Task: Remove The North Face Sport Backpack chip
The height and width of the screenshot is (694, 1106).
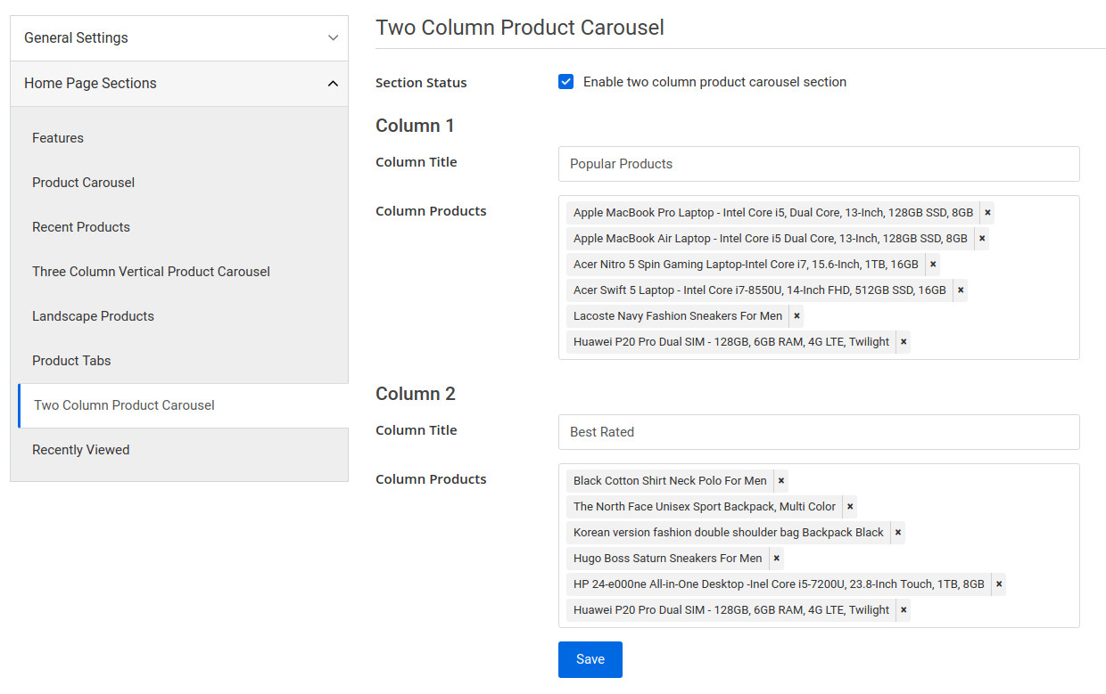Action: 850,506
